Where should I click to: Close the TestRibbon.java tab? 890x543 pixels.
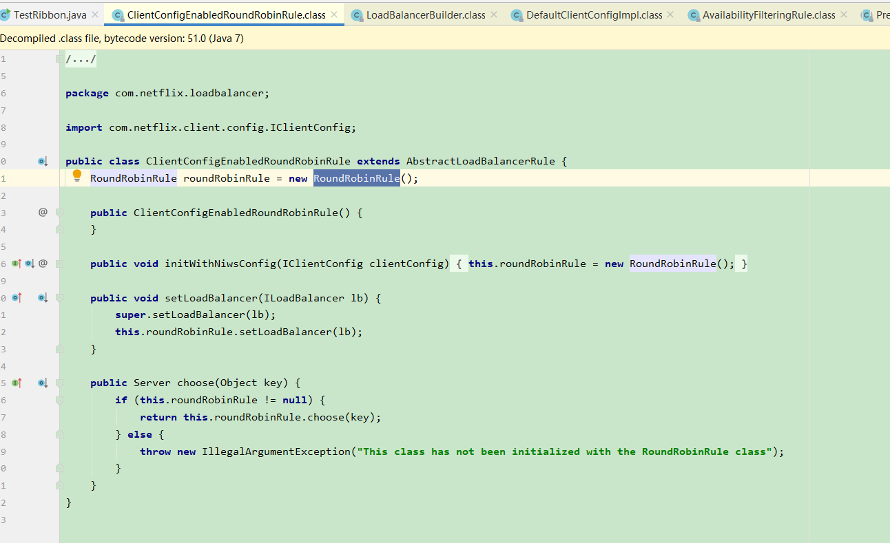95,14
